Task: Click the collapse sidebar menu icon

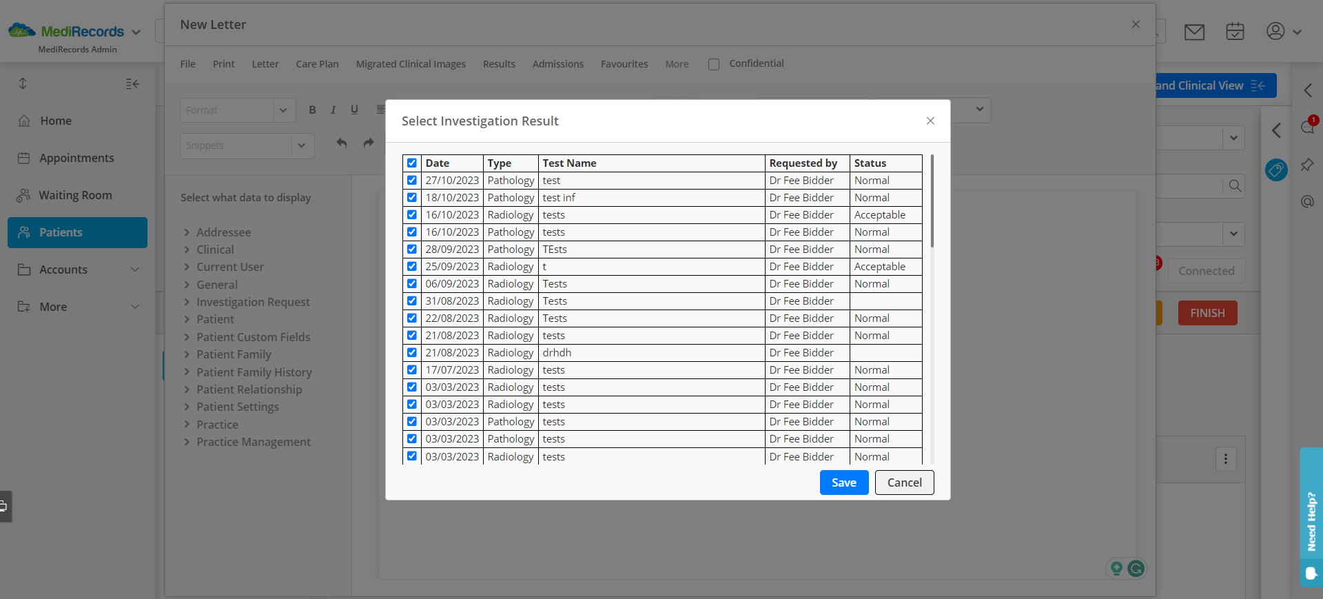Action: click(x=132, y=84)
